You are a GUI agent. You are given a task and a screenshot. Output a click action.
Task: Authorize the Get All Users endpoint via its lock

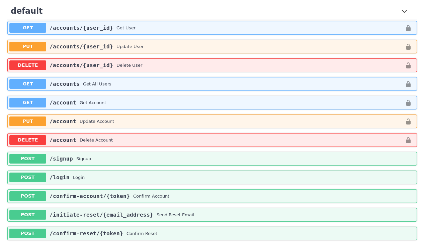(408, 84)
